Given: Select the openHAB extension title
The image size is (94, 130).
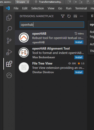Looking at the screenshot, I should coord(39,34).
